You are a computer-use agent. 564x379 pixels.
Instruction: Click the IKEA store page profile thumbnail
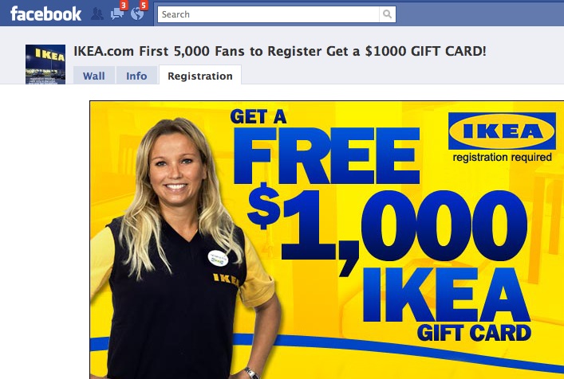click(45, 64)
